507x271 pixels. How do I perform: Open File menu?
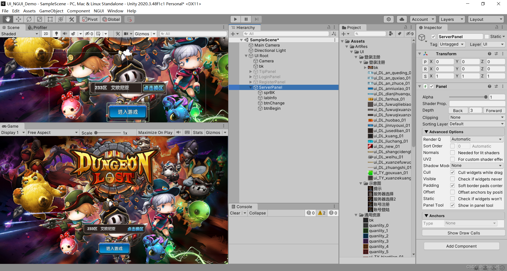5,11
